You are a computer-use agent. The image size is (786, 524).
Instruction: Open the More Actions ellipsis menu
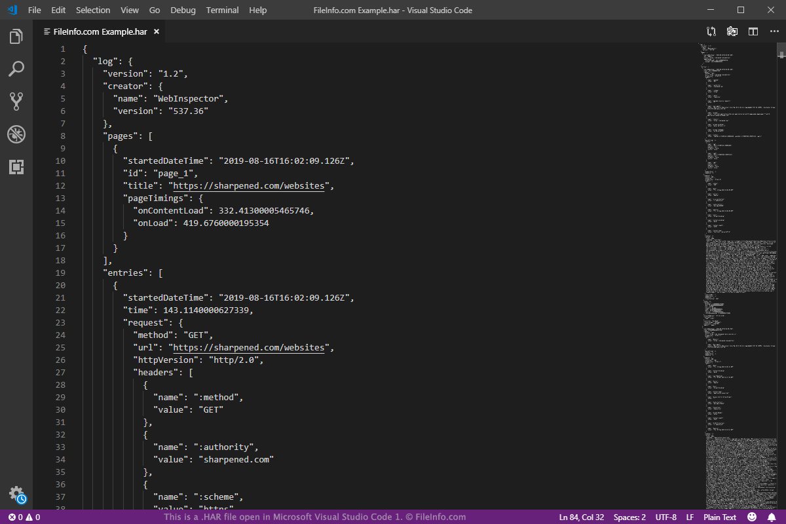[x=774, y=31]
